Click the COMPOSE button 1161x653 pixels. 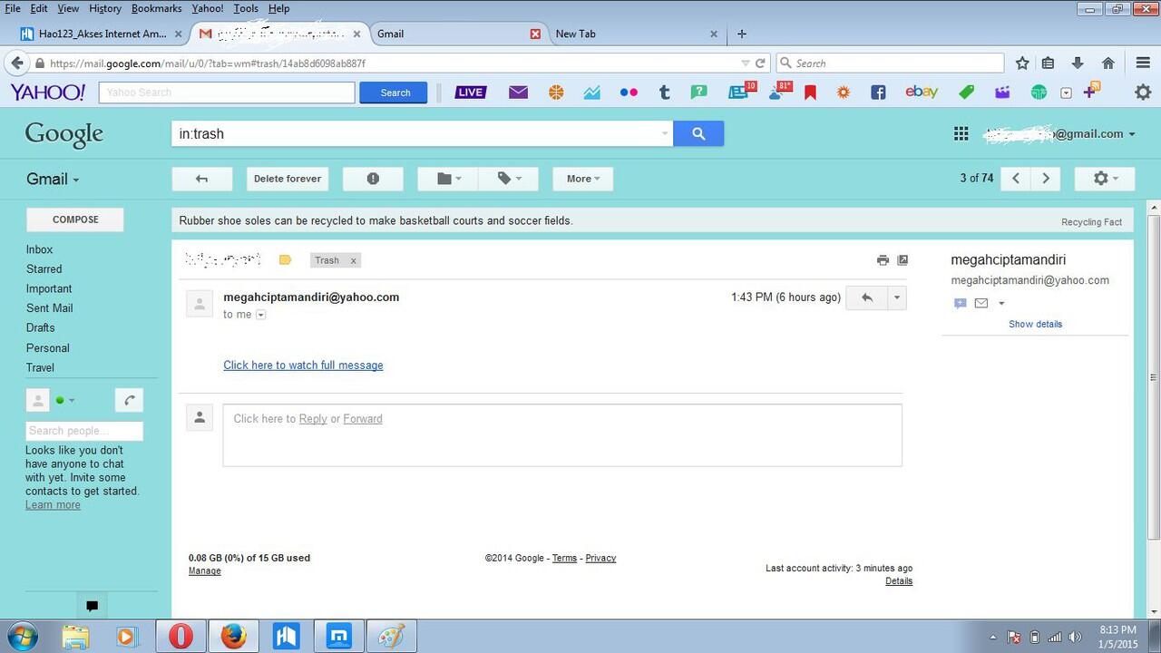coord(75,219)
